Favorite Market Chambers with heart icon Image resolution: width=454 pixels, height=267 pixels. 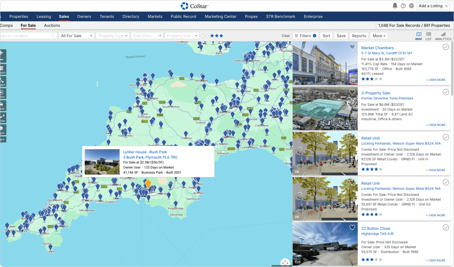click(352, 47)
